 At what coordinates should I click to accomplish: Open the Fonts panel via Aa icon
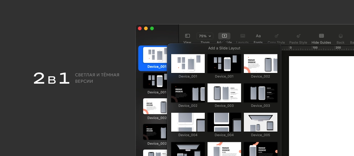tap(258, 36)
